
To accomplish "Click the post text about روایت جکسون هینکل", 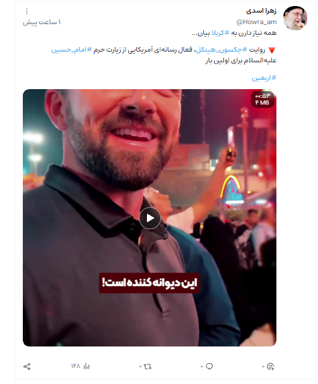I will click(164, 55).
